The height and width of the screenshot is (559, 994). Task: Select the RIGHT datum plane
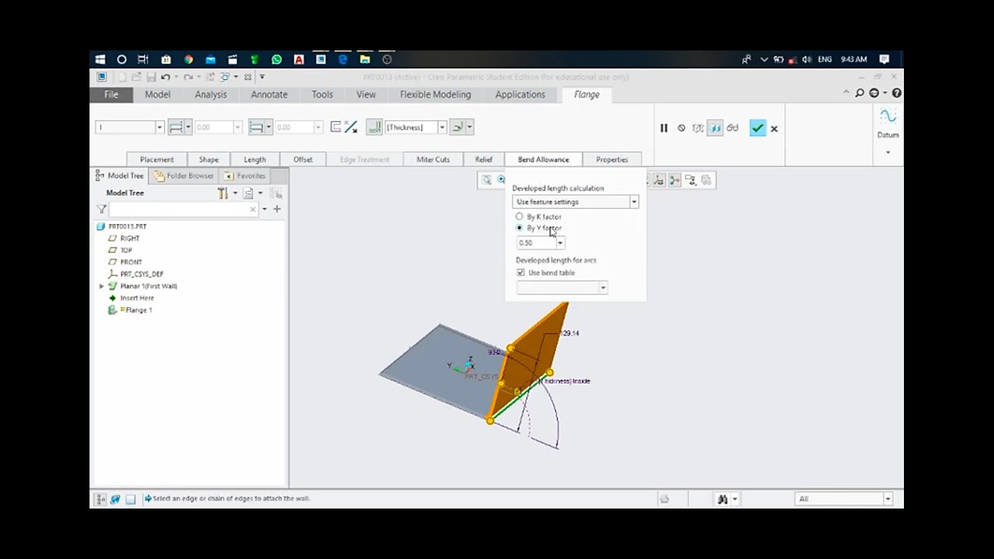point(130,238)
